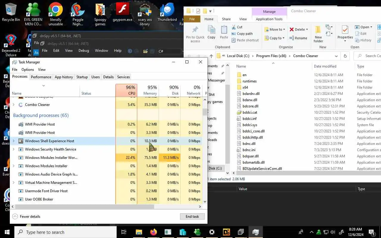Switch to Performance tab in Task Manager
The image size is (381, 238).
[41, 77]
